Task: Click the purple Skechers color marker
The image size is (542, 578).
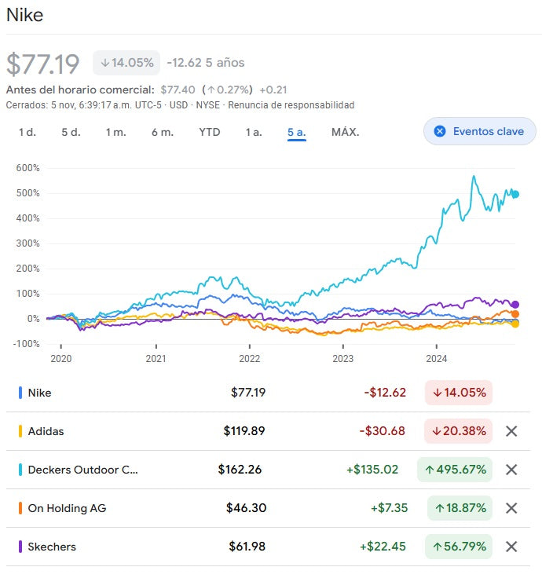Action: 20,547
